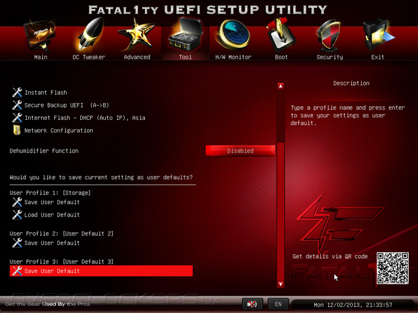Open Dehumidifier Function Disabled dropdown
418x313 pixels.
[240, 151]
